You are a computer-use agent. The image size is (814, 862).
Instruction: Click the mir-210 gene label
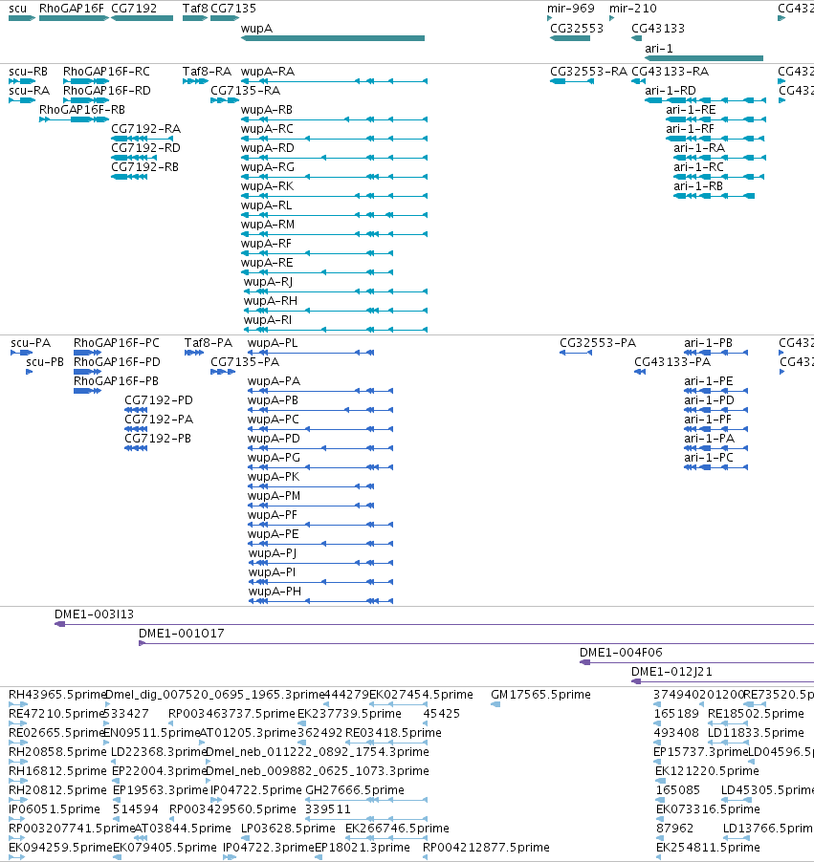pyautogui.click(x=633, y=9)
